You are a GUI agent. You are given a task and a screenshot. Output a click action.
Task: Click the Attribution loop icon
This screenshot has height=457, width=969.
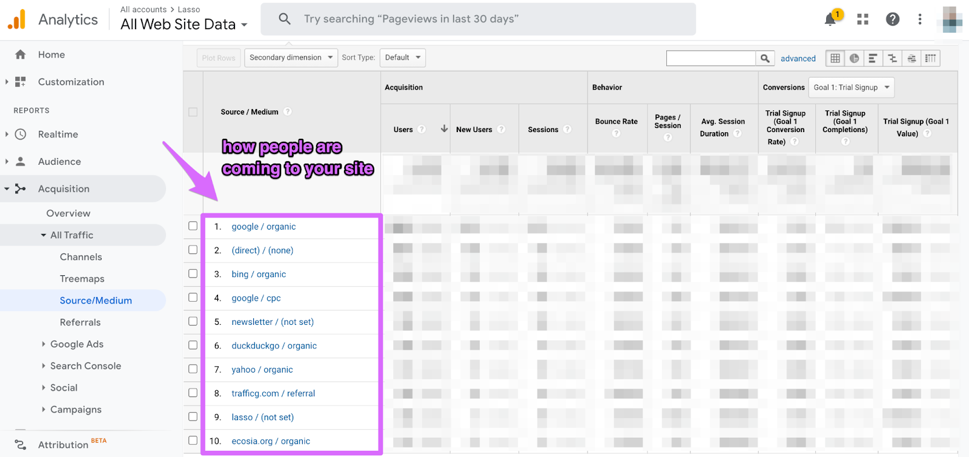(x=21, y=445)
